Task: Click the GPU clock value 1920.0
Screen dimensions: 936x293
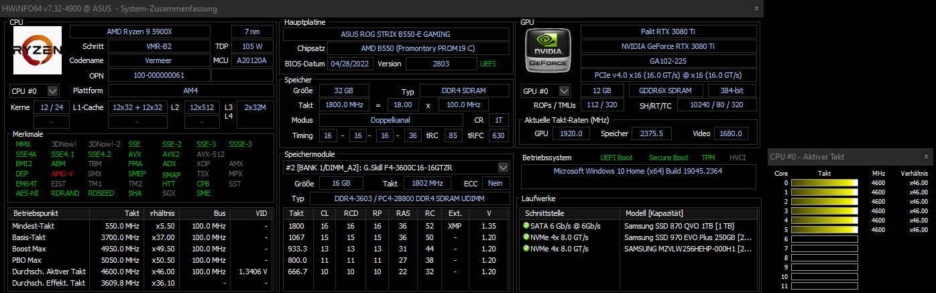Action: tap(571, 133)
